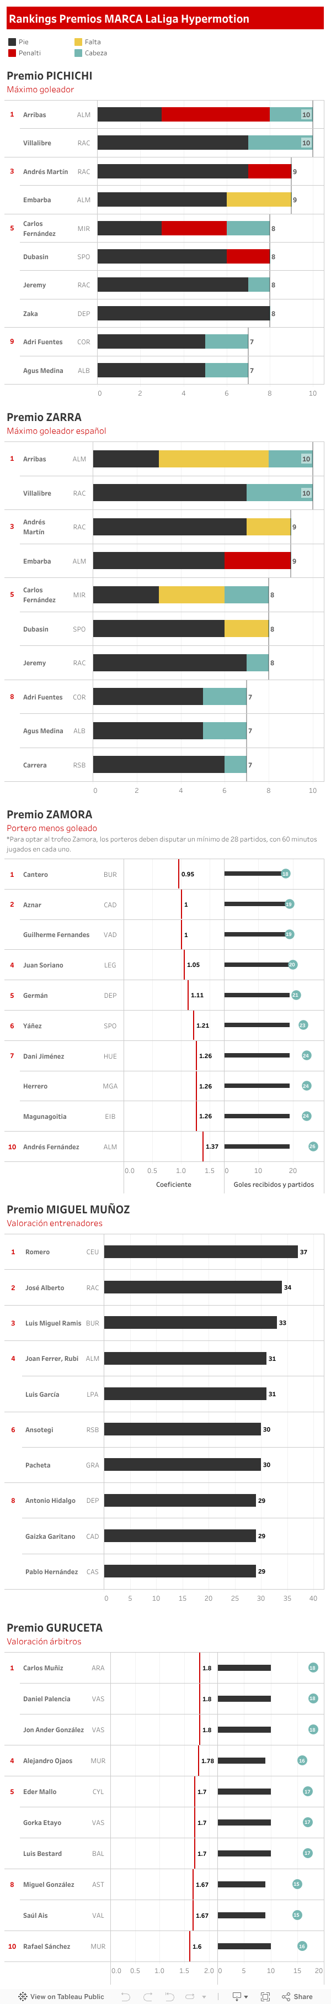Enter full screen mode
The width and height of the screenshot is (331, 2004).
point(265,1996)
